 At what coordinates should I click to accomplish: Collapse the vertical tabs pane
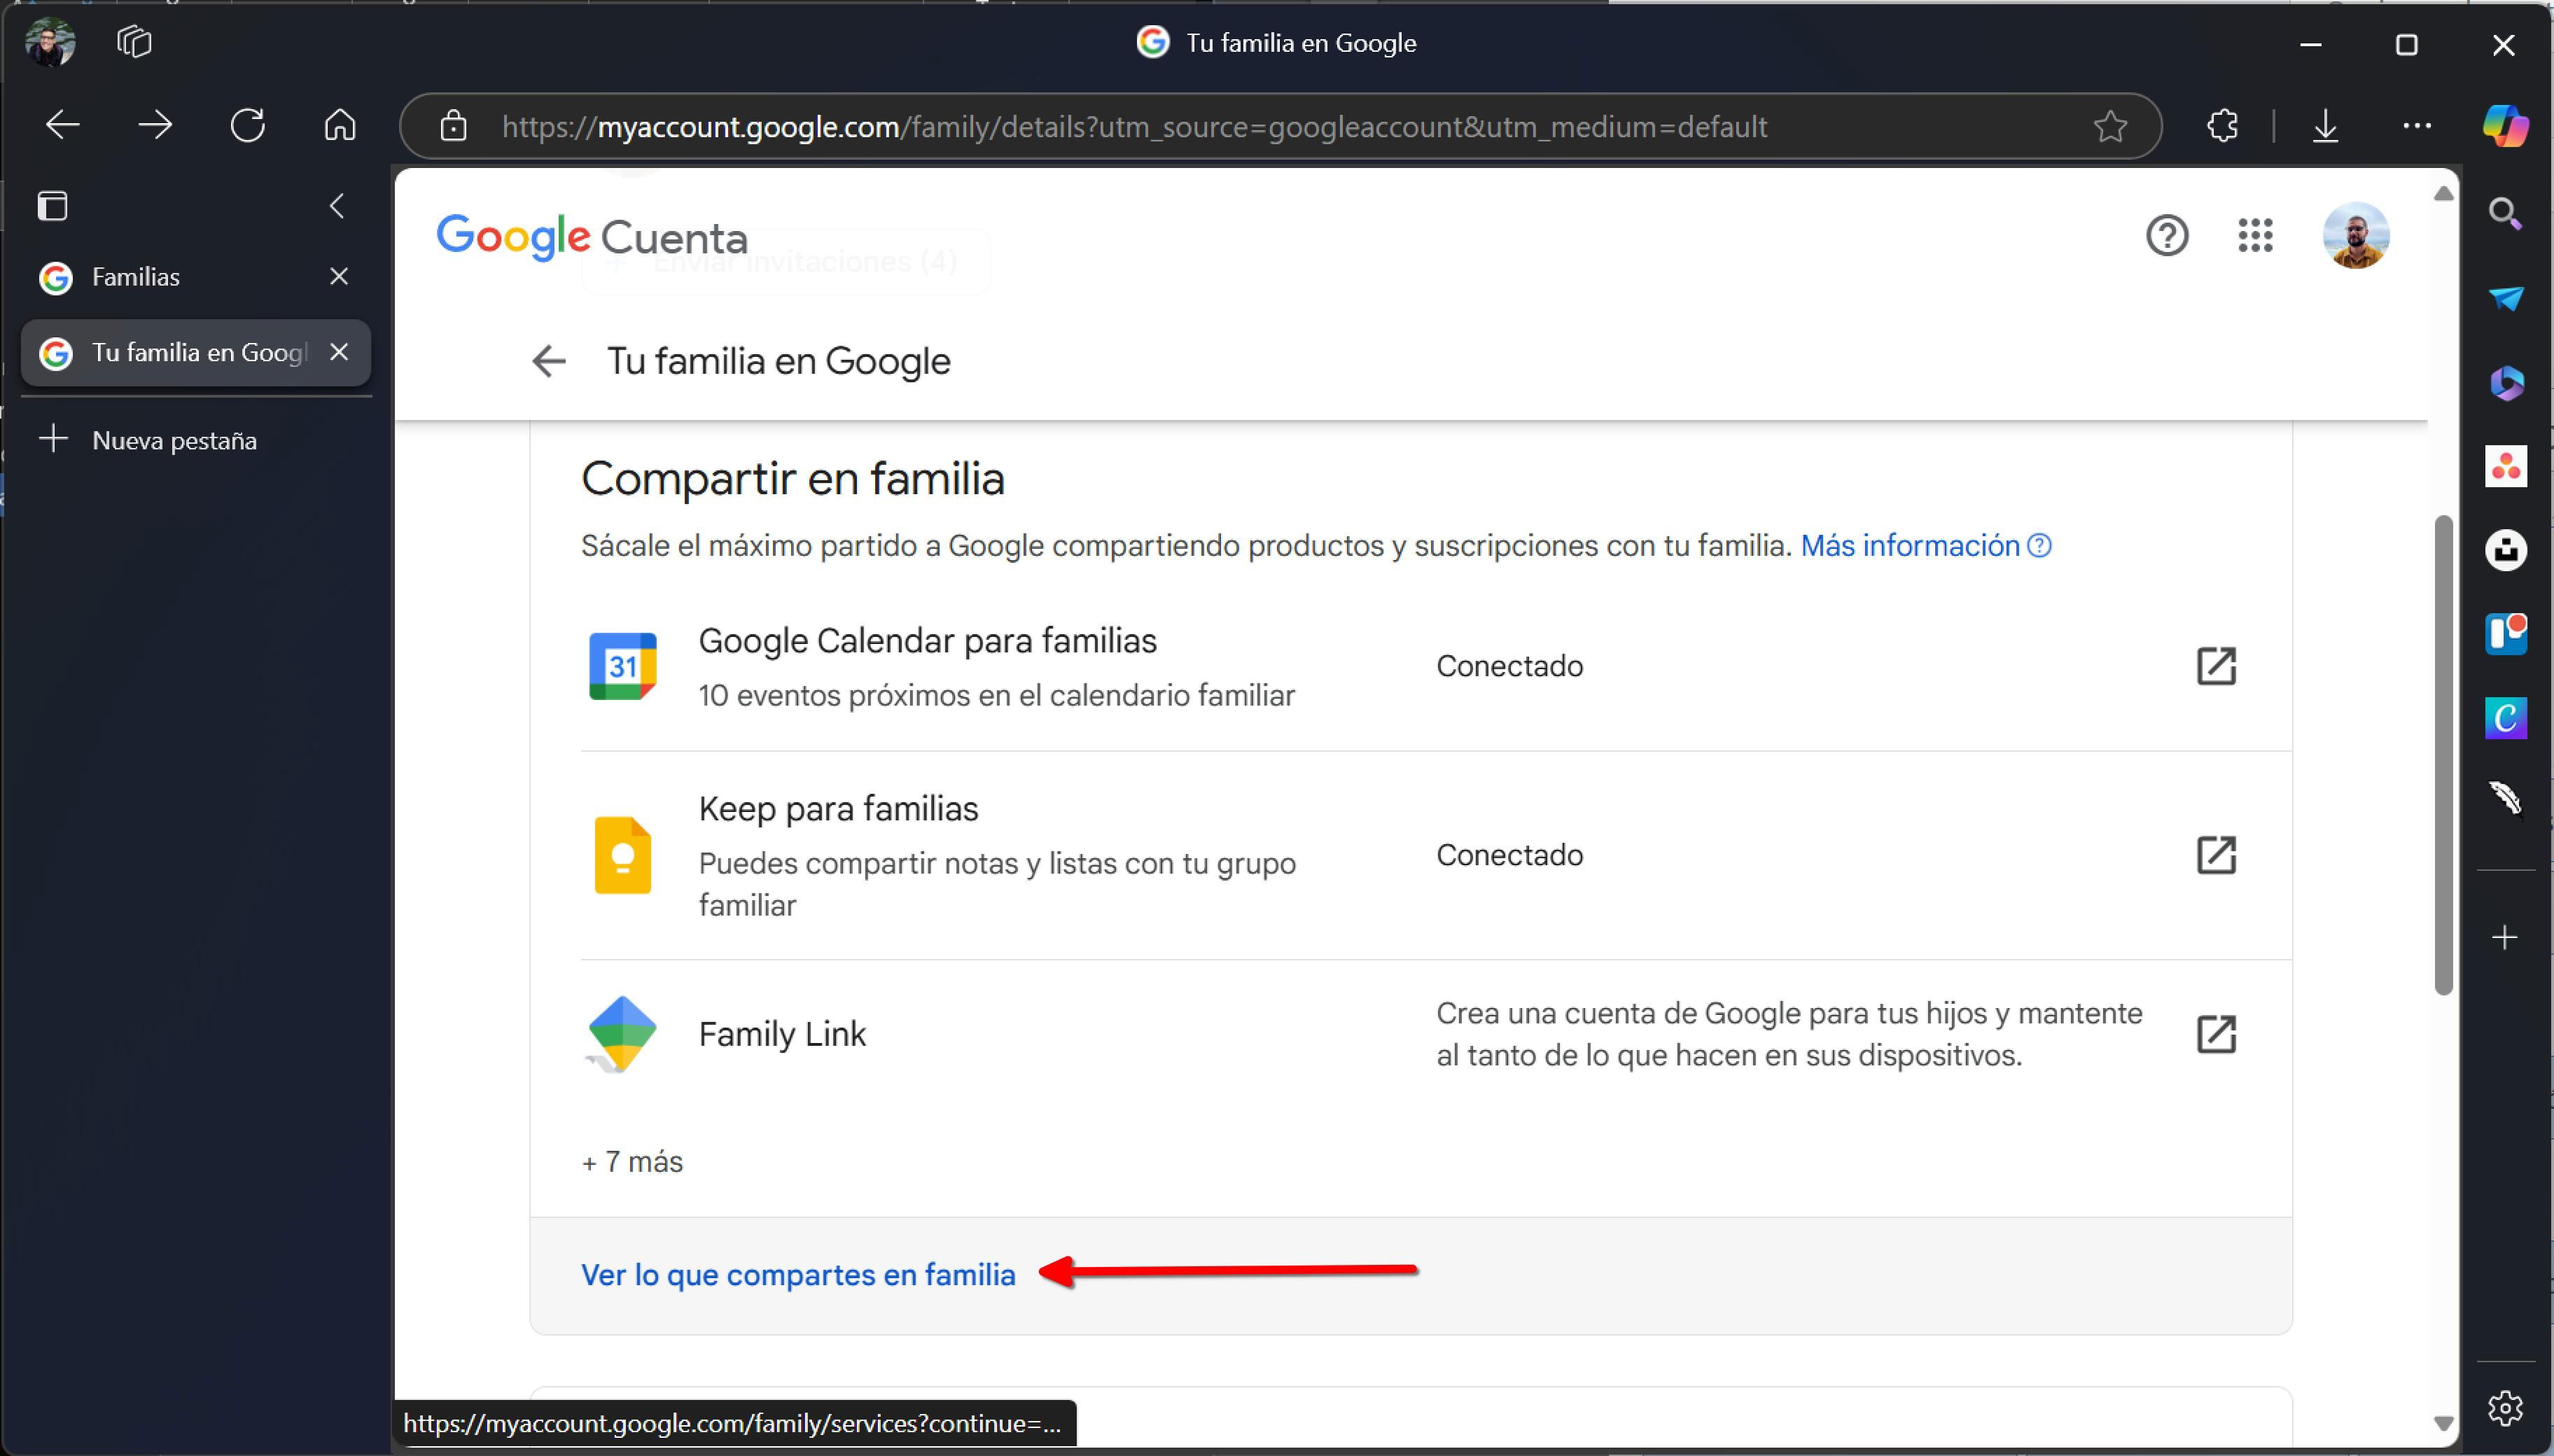tap(337, 206)
